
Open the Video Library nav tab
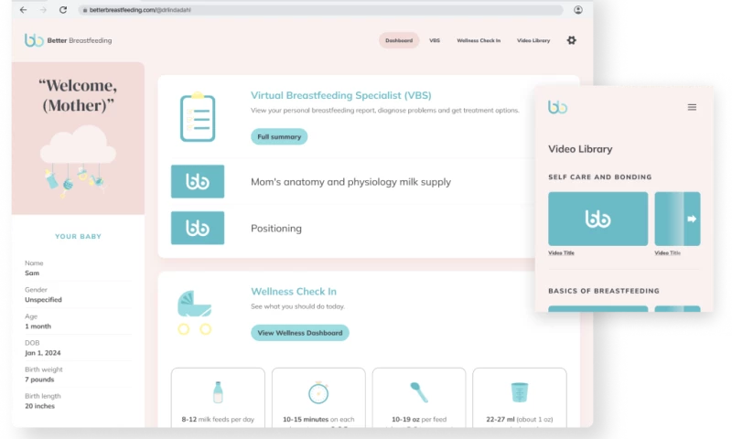(533, 40)
